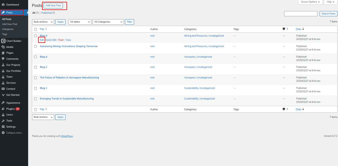Image resolution: width=338 pixels, height=166 pixels.
Task: Open the All Categories dropdown
Action: pos(108,22)
